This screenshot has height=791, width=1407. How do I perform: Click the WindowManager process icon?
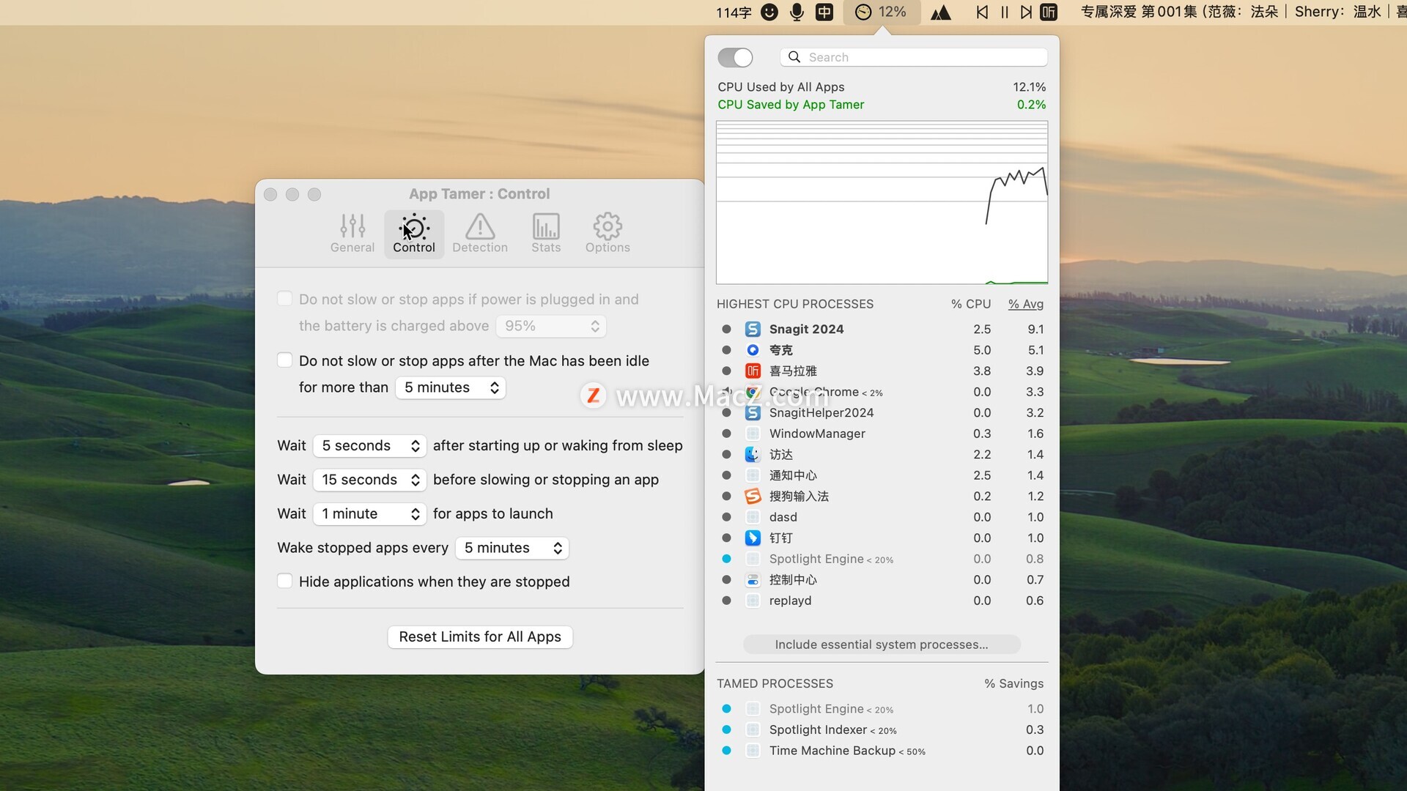pos(753,434)
